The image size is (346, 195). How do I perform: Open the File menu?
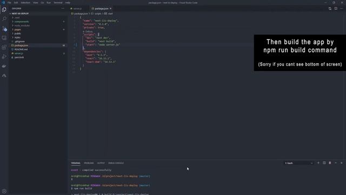[x=9, y=3]
